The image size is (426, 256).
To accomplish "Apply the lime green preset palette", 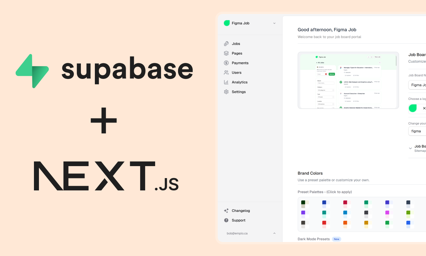I will pos(410,214).
